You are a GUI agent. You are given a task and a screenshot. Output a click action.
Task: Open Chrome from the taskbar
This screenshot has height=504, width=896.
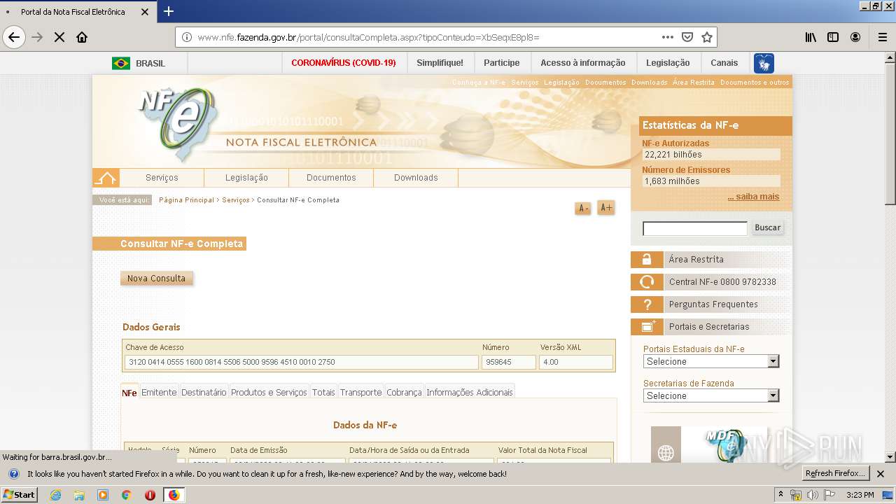pyautogui.click(x=126, y=495)
